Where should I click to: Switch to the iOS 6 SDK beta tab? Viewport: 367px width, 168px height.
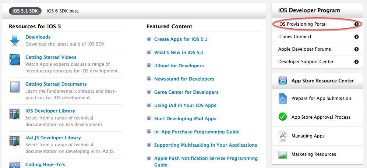click(x=63, y=11)
